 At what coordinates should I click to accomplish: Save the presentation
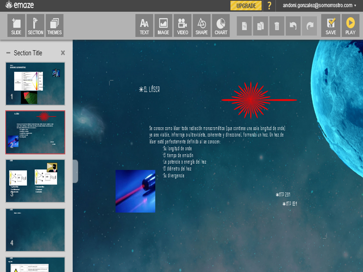pyautogui.click(x=331, y=26)
